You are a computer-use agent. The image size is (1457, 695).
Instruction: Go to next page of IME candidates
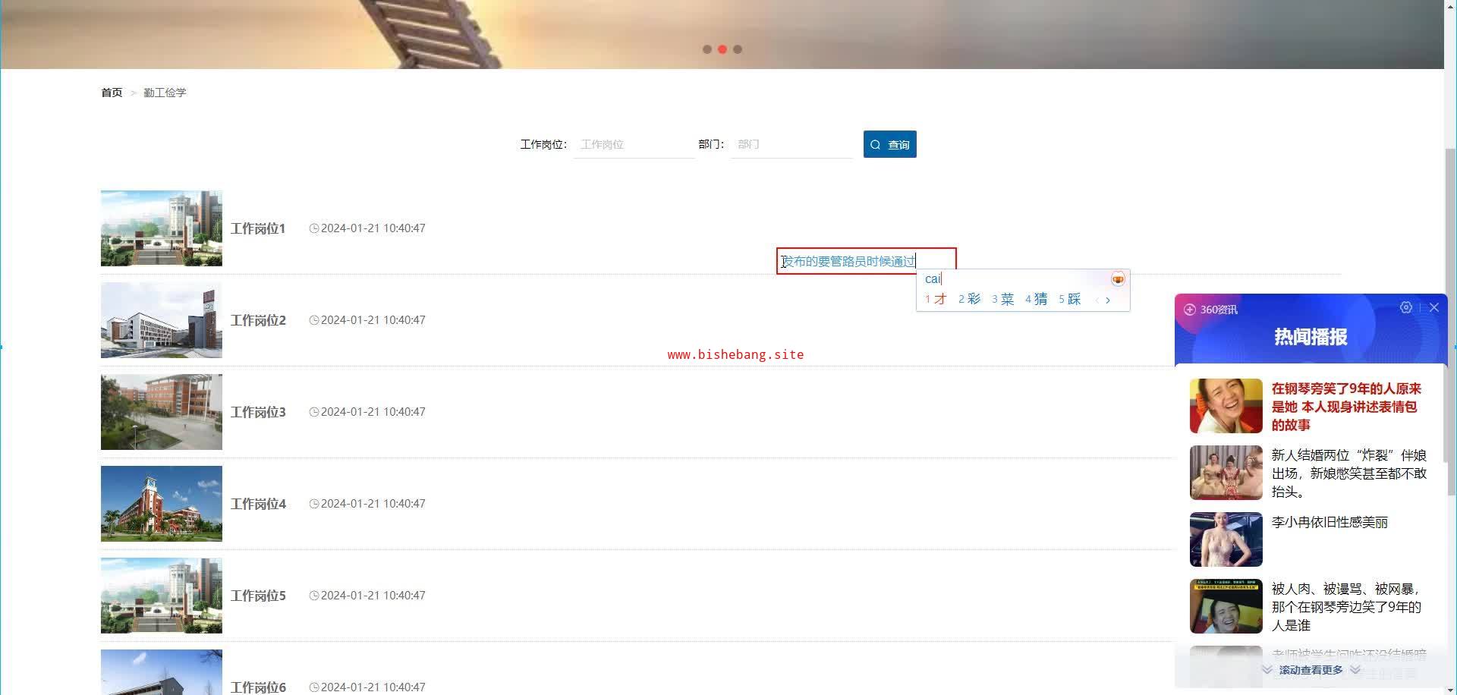pos(1108,300)
